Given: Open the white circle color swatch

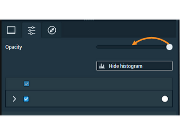Looking at the screenshot, I should click(x=165, y=99).
